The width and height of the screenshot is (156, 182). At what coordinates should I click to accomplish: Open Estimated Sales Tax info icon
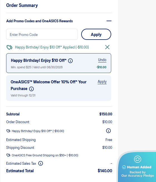[41, 163]
